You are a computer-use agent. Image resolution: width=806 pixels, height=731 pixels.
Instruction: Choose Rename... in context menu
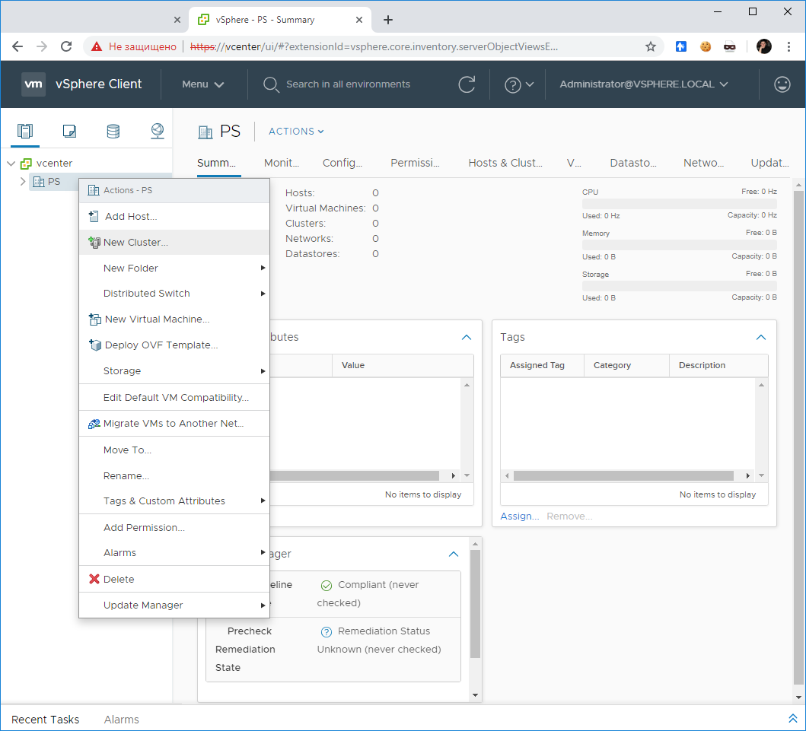[174, 475]
